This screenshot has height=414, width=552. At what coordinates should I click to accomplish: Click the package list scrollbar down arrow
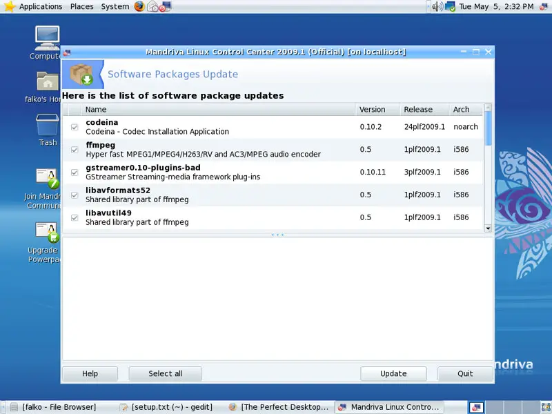click(488, 228)
